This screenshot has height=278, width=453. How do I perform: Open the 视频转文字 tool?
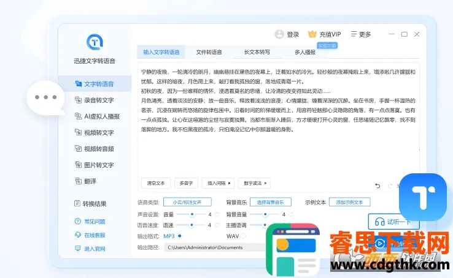[x=98, y=132]
